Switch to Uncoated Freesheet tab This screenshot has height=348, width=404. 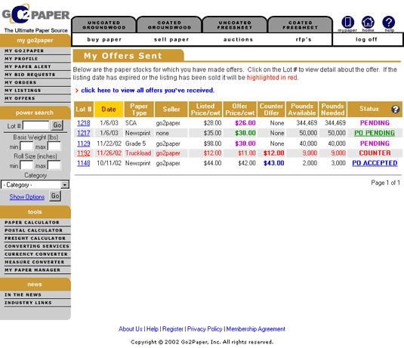pyautogui.click(x=235, y=25)
